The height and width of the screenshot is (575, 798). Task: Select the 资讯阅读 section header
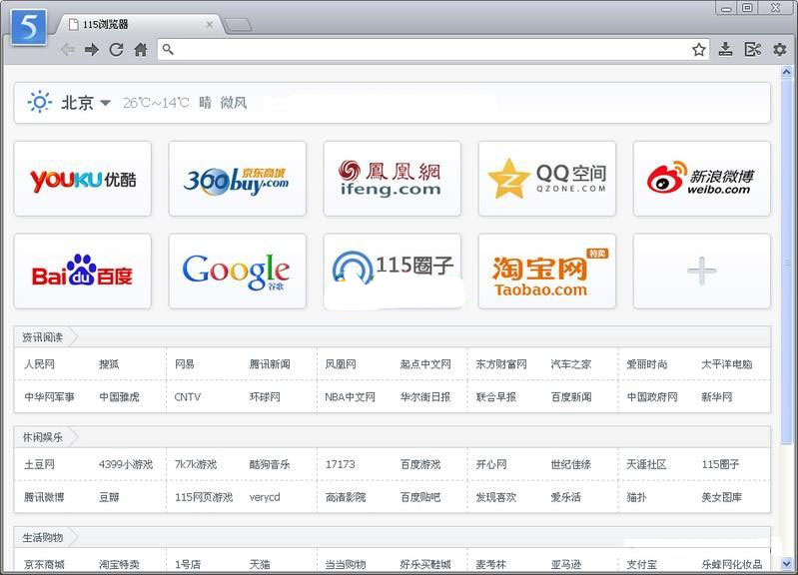[43, 337]
